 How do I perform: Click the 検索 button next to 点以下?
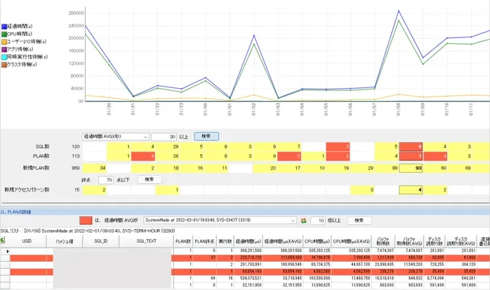coord(149,179)
